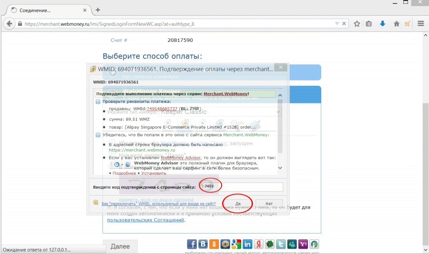The width and height of the screenshot is (429, 254).
Task: Click the confirmation code input field
Action: (242, 187)
